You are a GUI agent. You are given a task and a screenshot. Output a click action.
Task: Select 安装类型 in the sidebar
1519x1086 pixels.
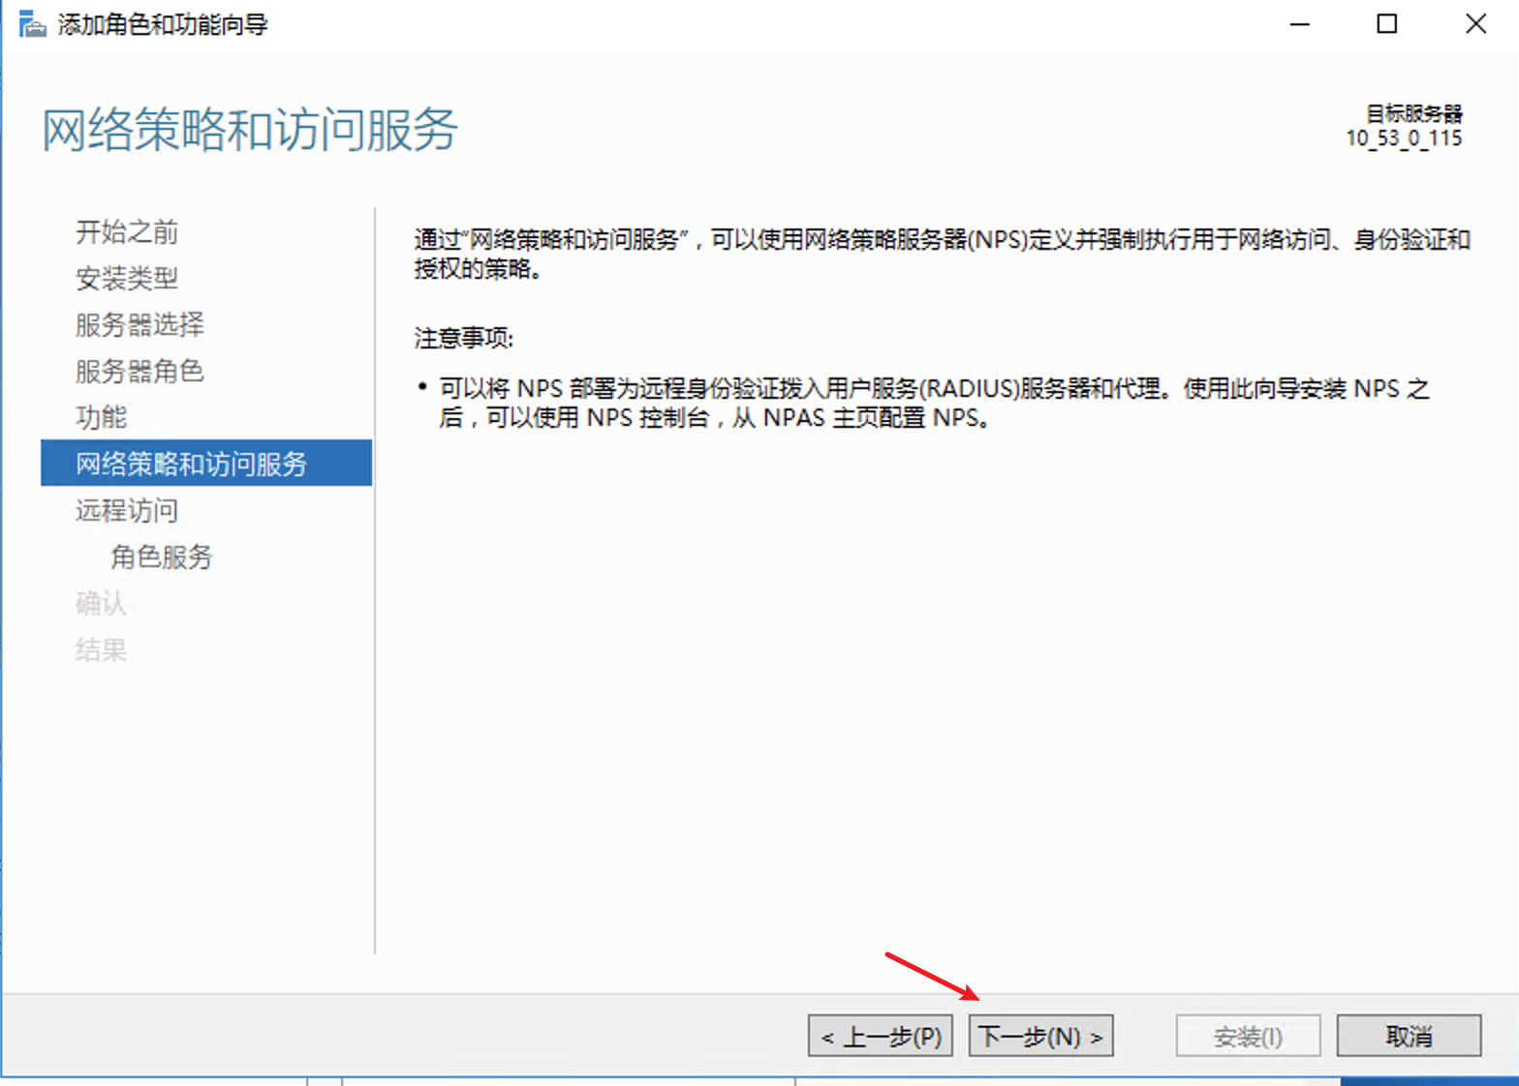point(127,279)
